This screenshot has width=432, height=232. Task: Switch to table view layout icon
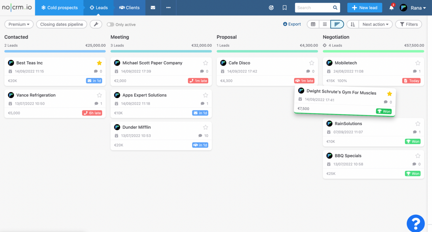click(x=313, y=24)
